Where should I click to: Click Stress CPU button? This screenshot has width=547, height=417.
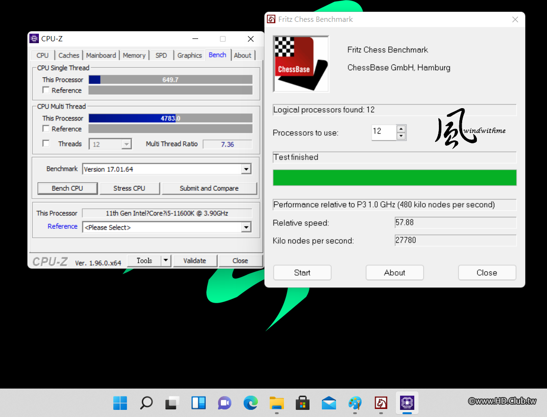coord(129,188)
